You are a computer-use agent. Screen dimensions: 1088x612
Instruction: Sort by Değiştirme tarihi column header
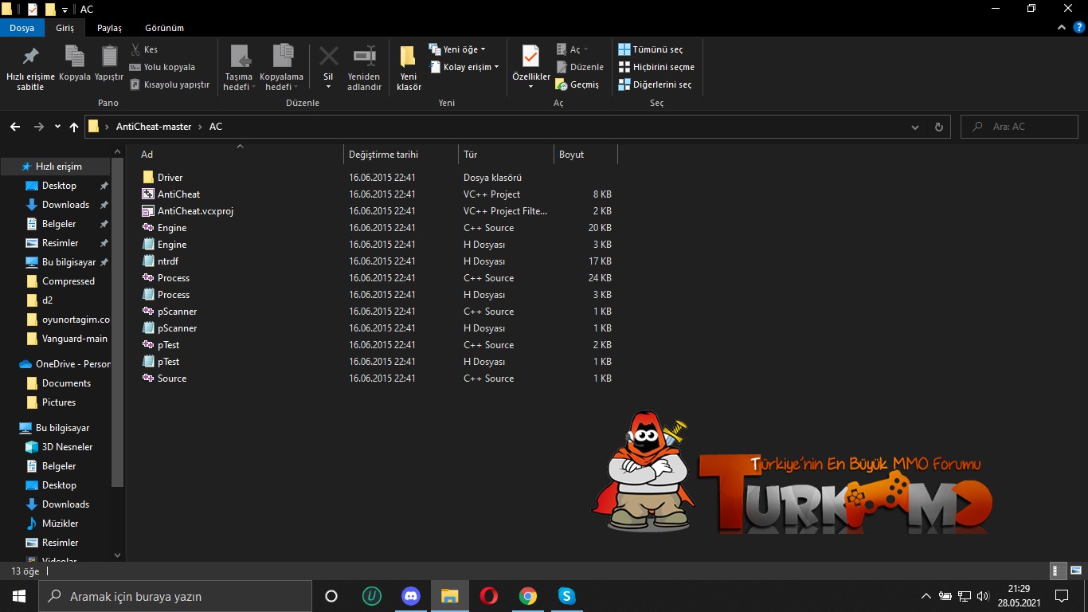pyautogui.click(x=401, y=155)
